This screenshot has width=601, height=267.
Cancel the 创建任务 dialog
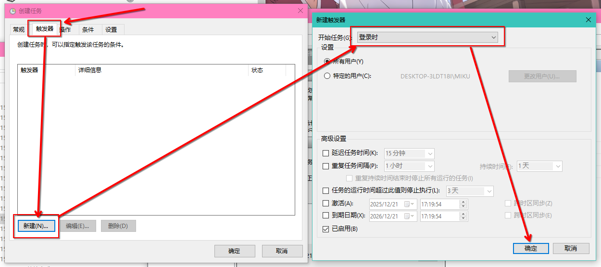pyautogui.click(x=282, y=251)
